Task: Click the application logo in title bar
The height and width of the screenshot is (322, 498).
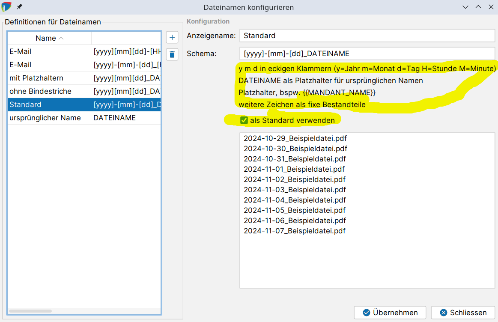Action: [6, 7]
